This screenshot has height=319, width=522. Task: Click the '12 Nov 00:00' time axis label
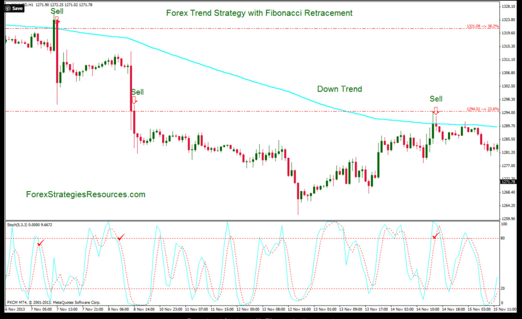coord(249,309)
